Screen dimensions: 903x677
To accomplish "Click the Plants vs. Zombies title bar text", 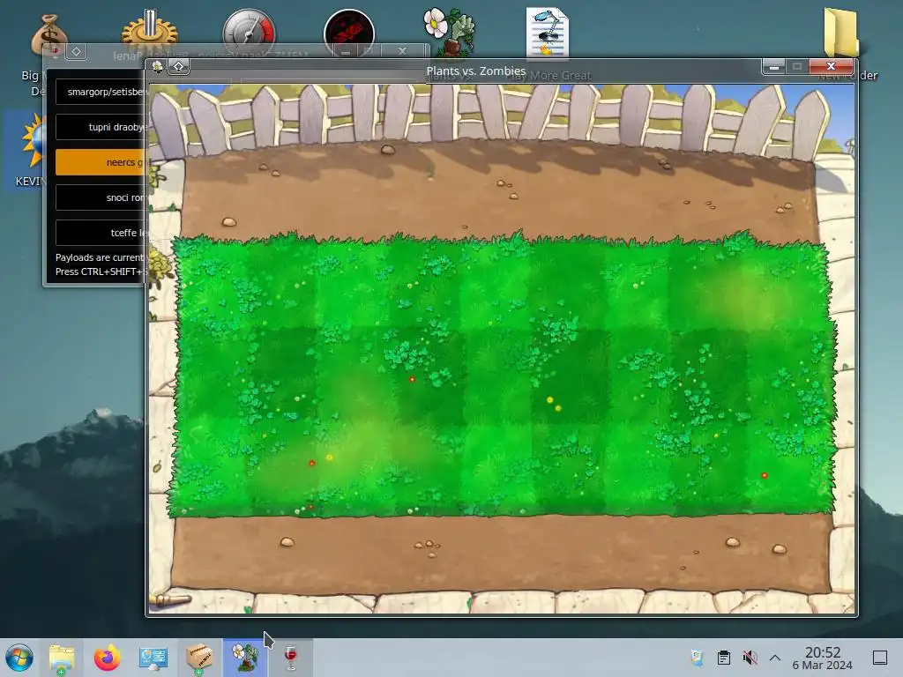I will (x=475, y=71).
